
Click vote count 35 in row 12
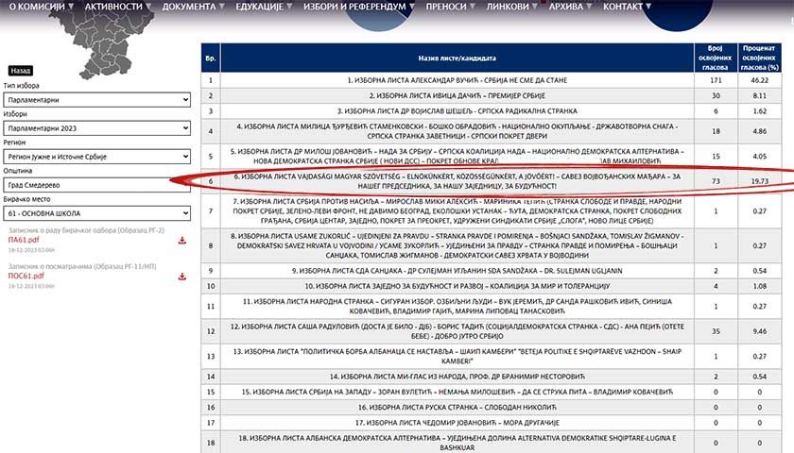click(716, 331)
